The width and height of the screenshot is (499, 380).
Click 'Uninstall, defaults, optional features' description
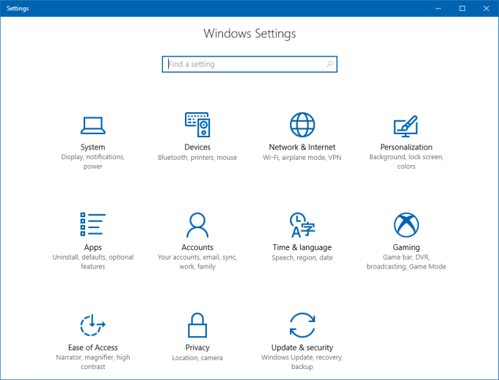[92, 262]
